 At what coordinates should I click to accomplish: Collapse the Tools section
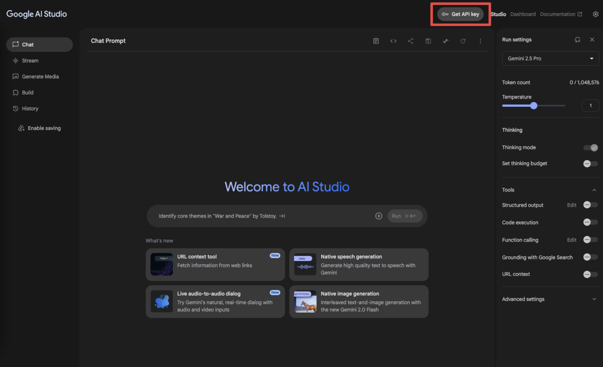tap(594, 190)
